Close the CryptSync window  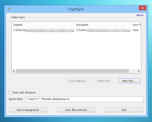pyautogui.click(x=142, y=8)
